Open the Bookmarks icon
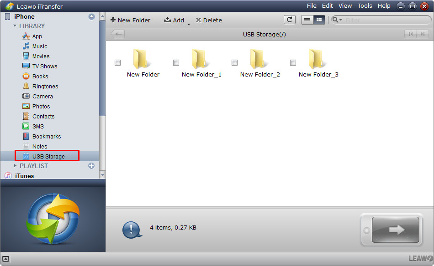 coord(26,136)
